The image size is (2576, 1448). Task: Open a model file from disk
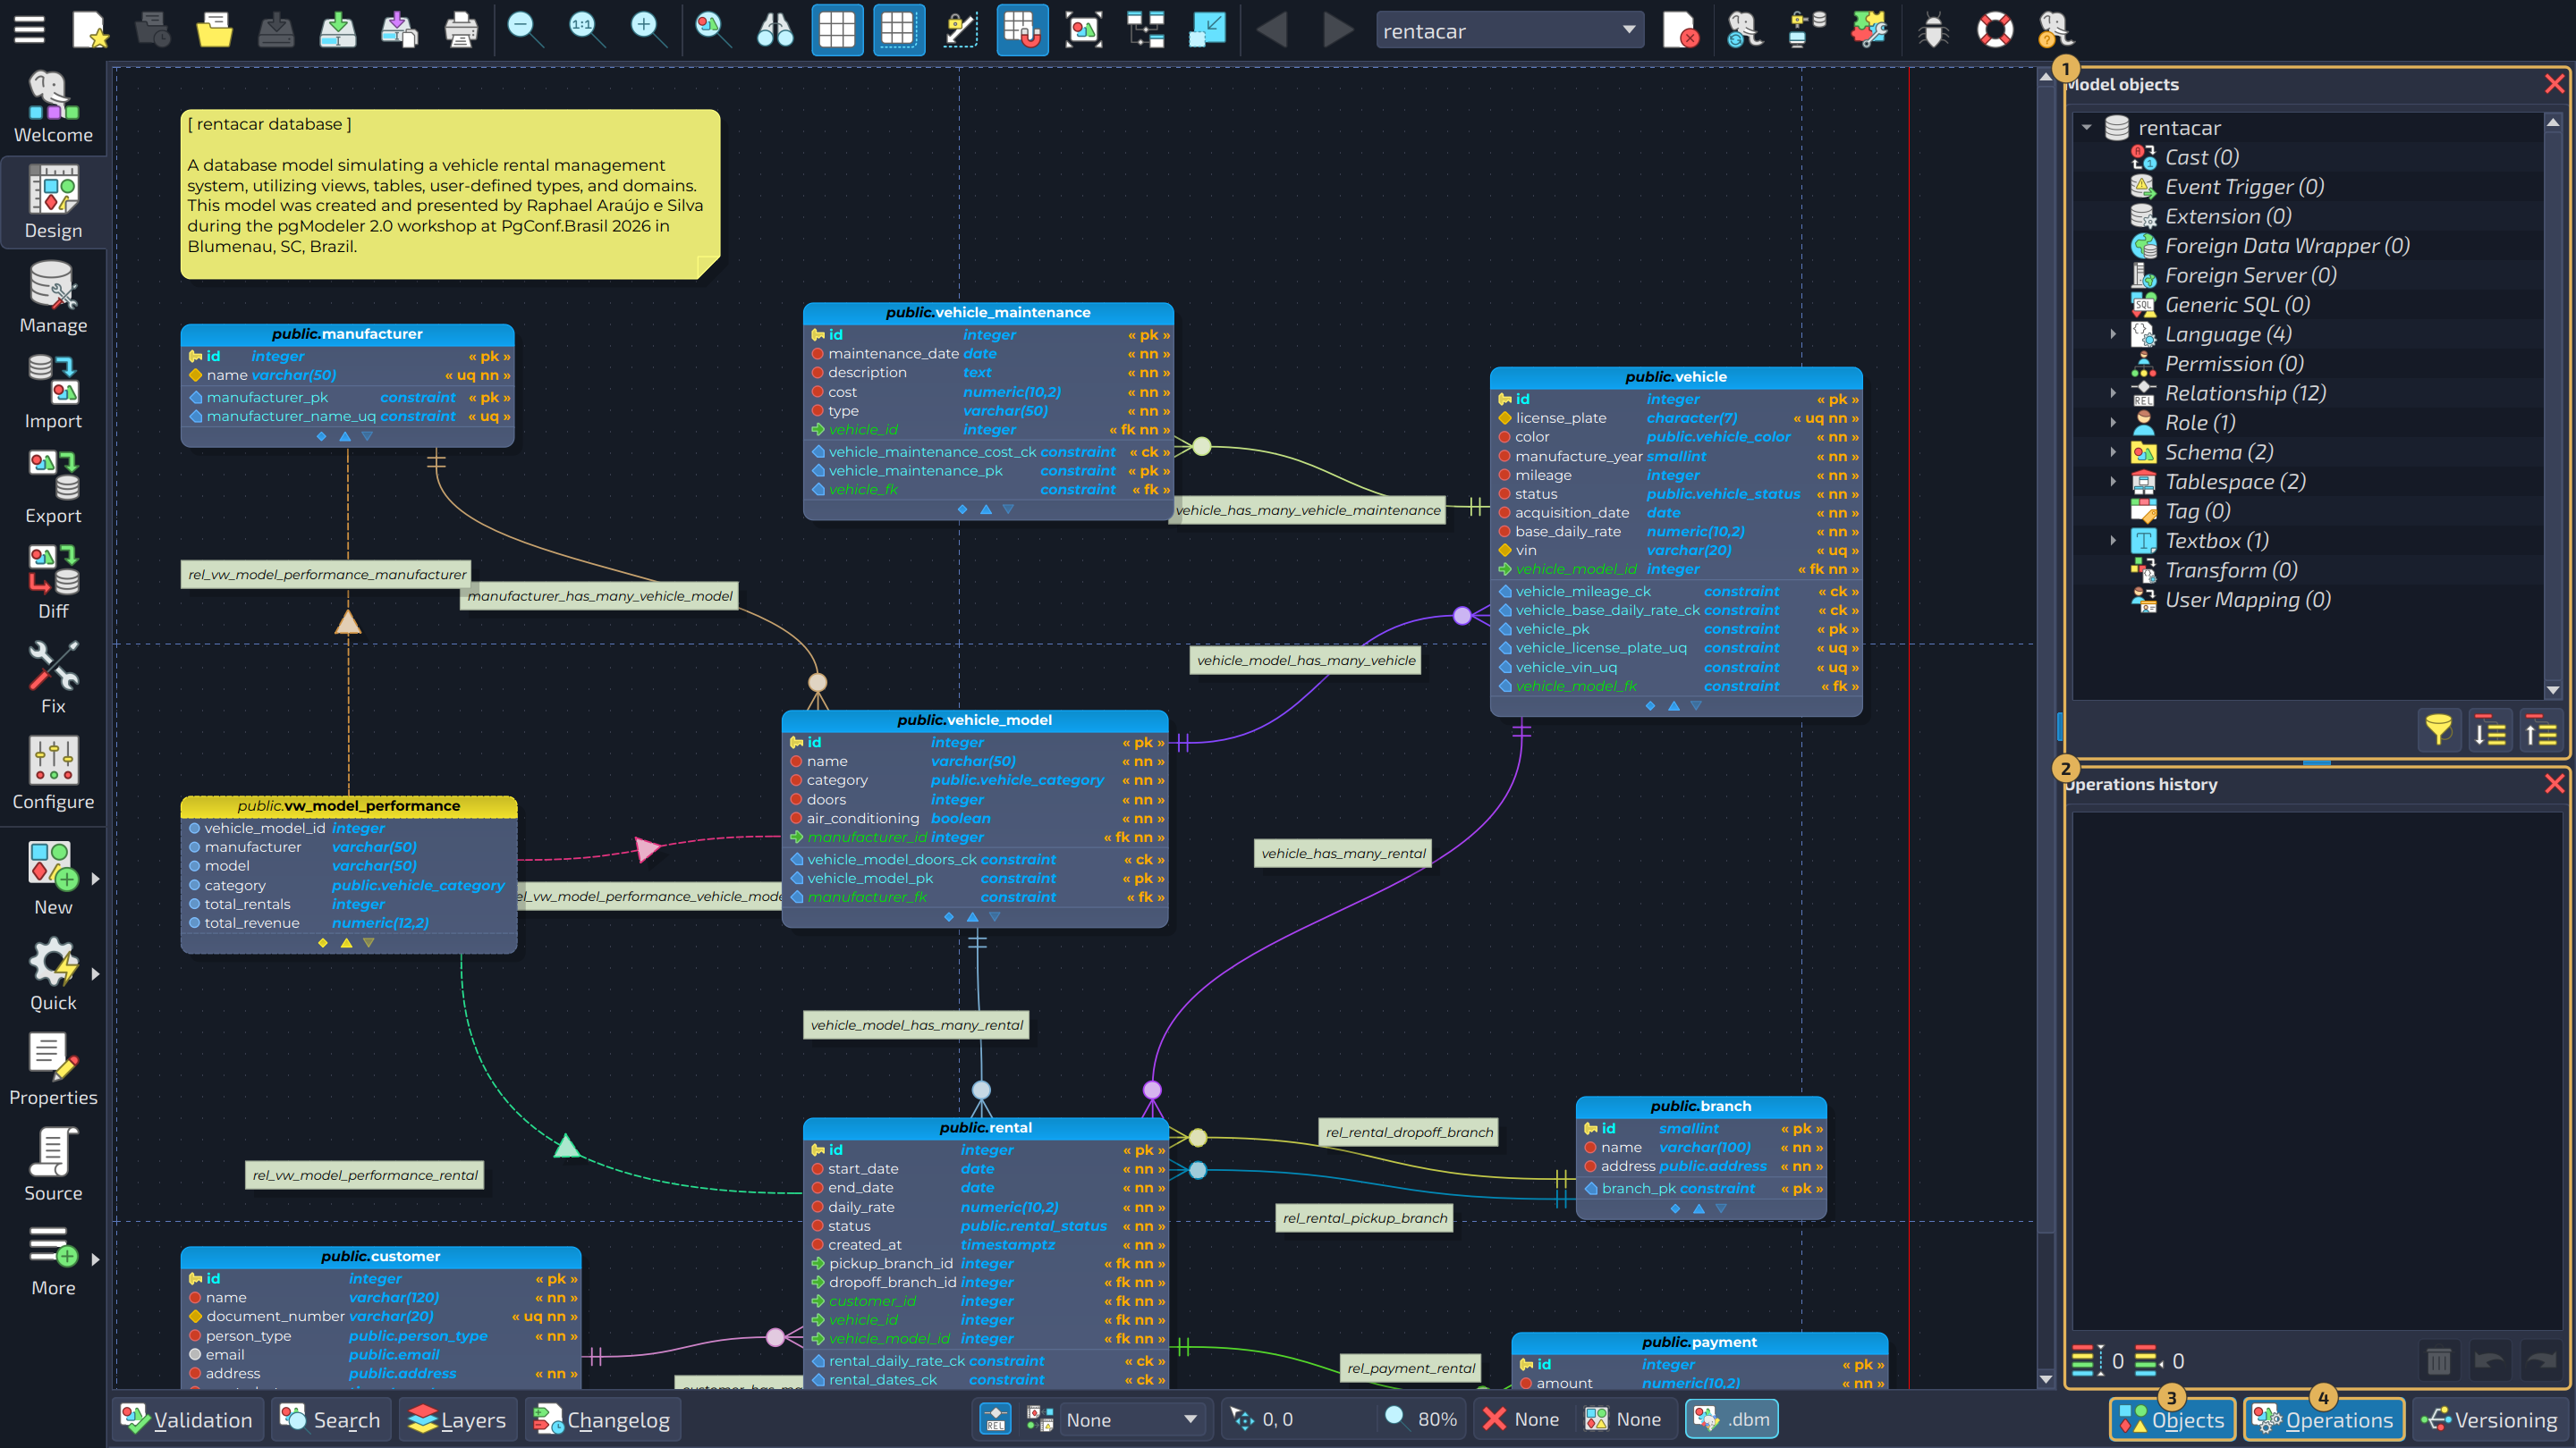coord(214,30)
